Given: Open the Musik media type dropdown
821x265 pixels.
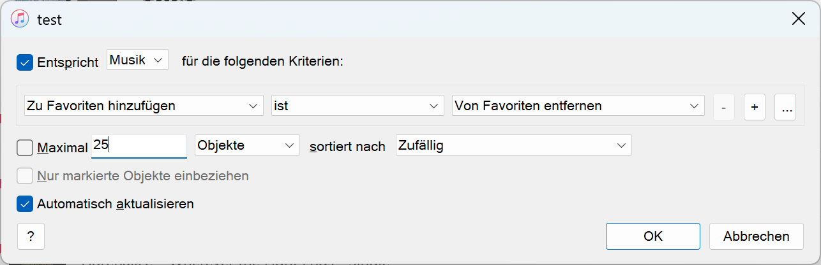Looking at the screenshot, I should (137, 61).
